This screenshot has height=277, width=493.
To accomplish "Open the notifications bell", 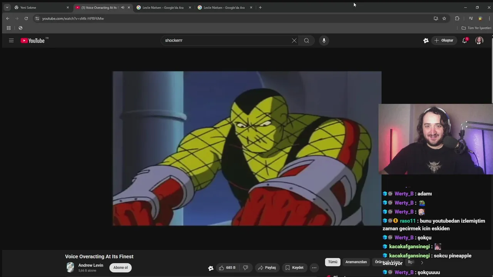I will (465, 40).
